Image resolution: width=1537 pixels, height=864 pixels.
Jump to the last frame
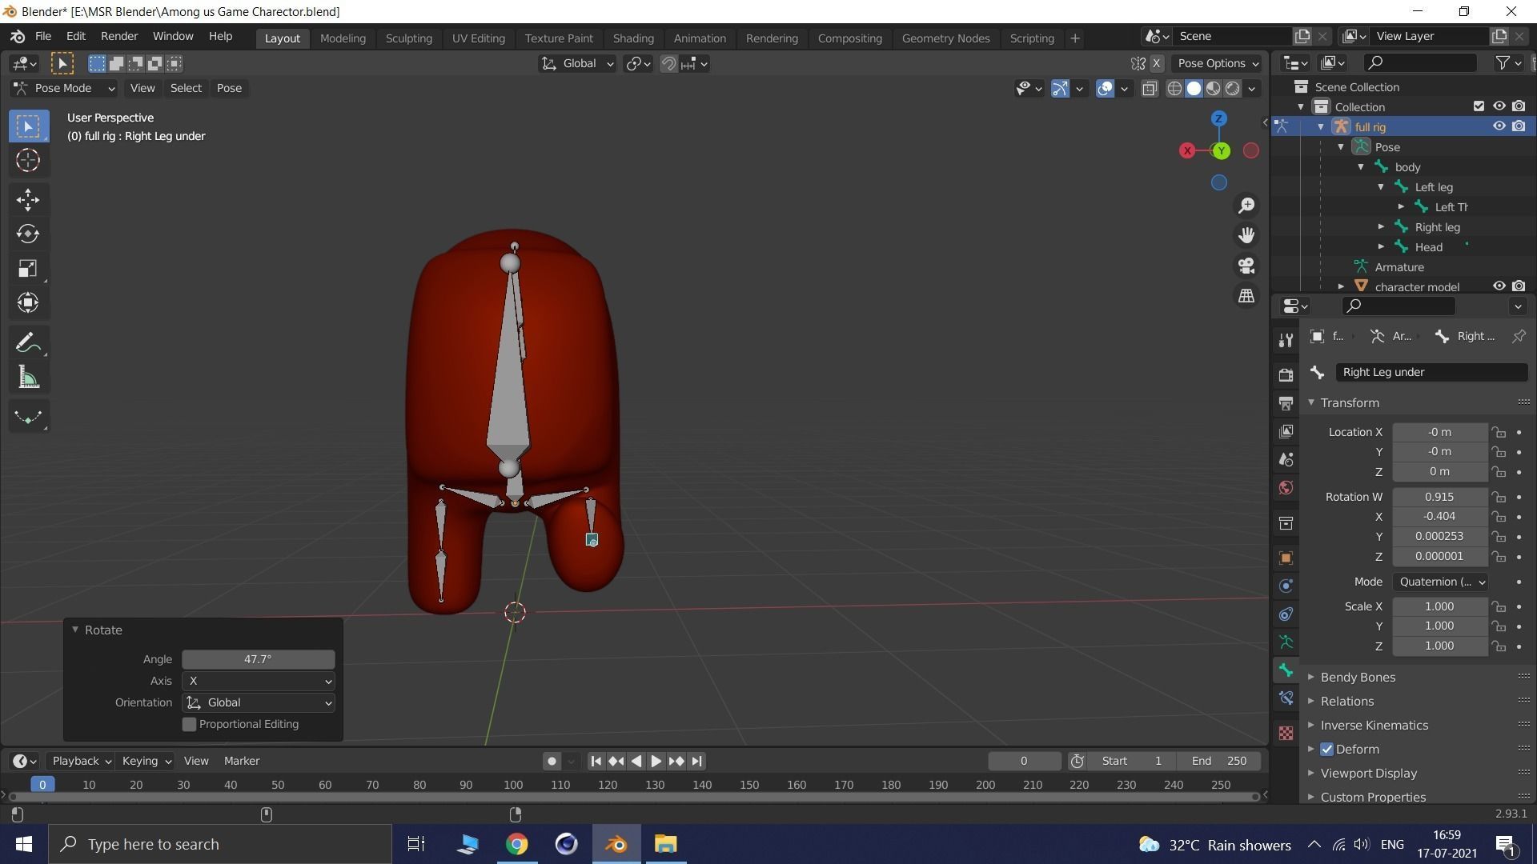tap(696, 762)
